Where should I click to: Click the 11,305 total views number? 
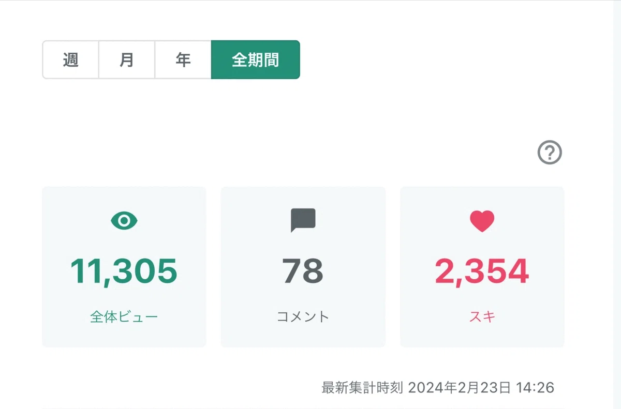point(124,271)
